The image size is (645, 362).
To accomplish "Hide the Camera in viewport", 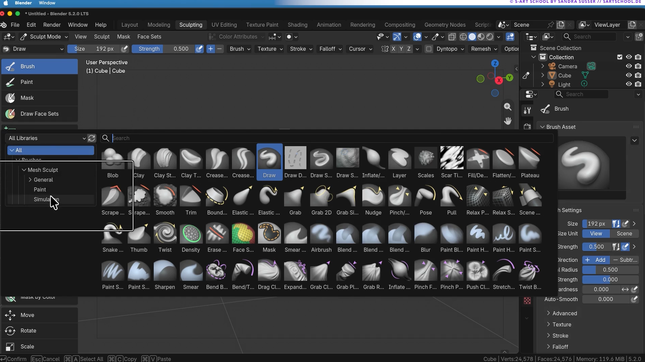I will click(x=629, y=66).
